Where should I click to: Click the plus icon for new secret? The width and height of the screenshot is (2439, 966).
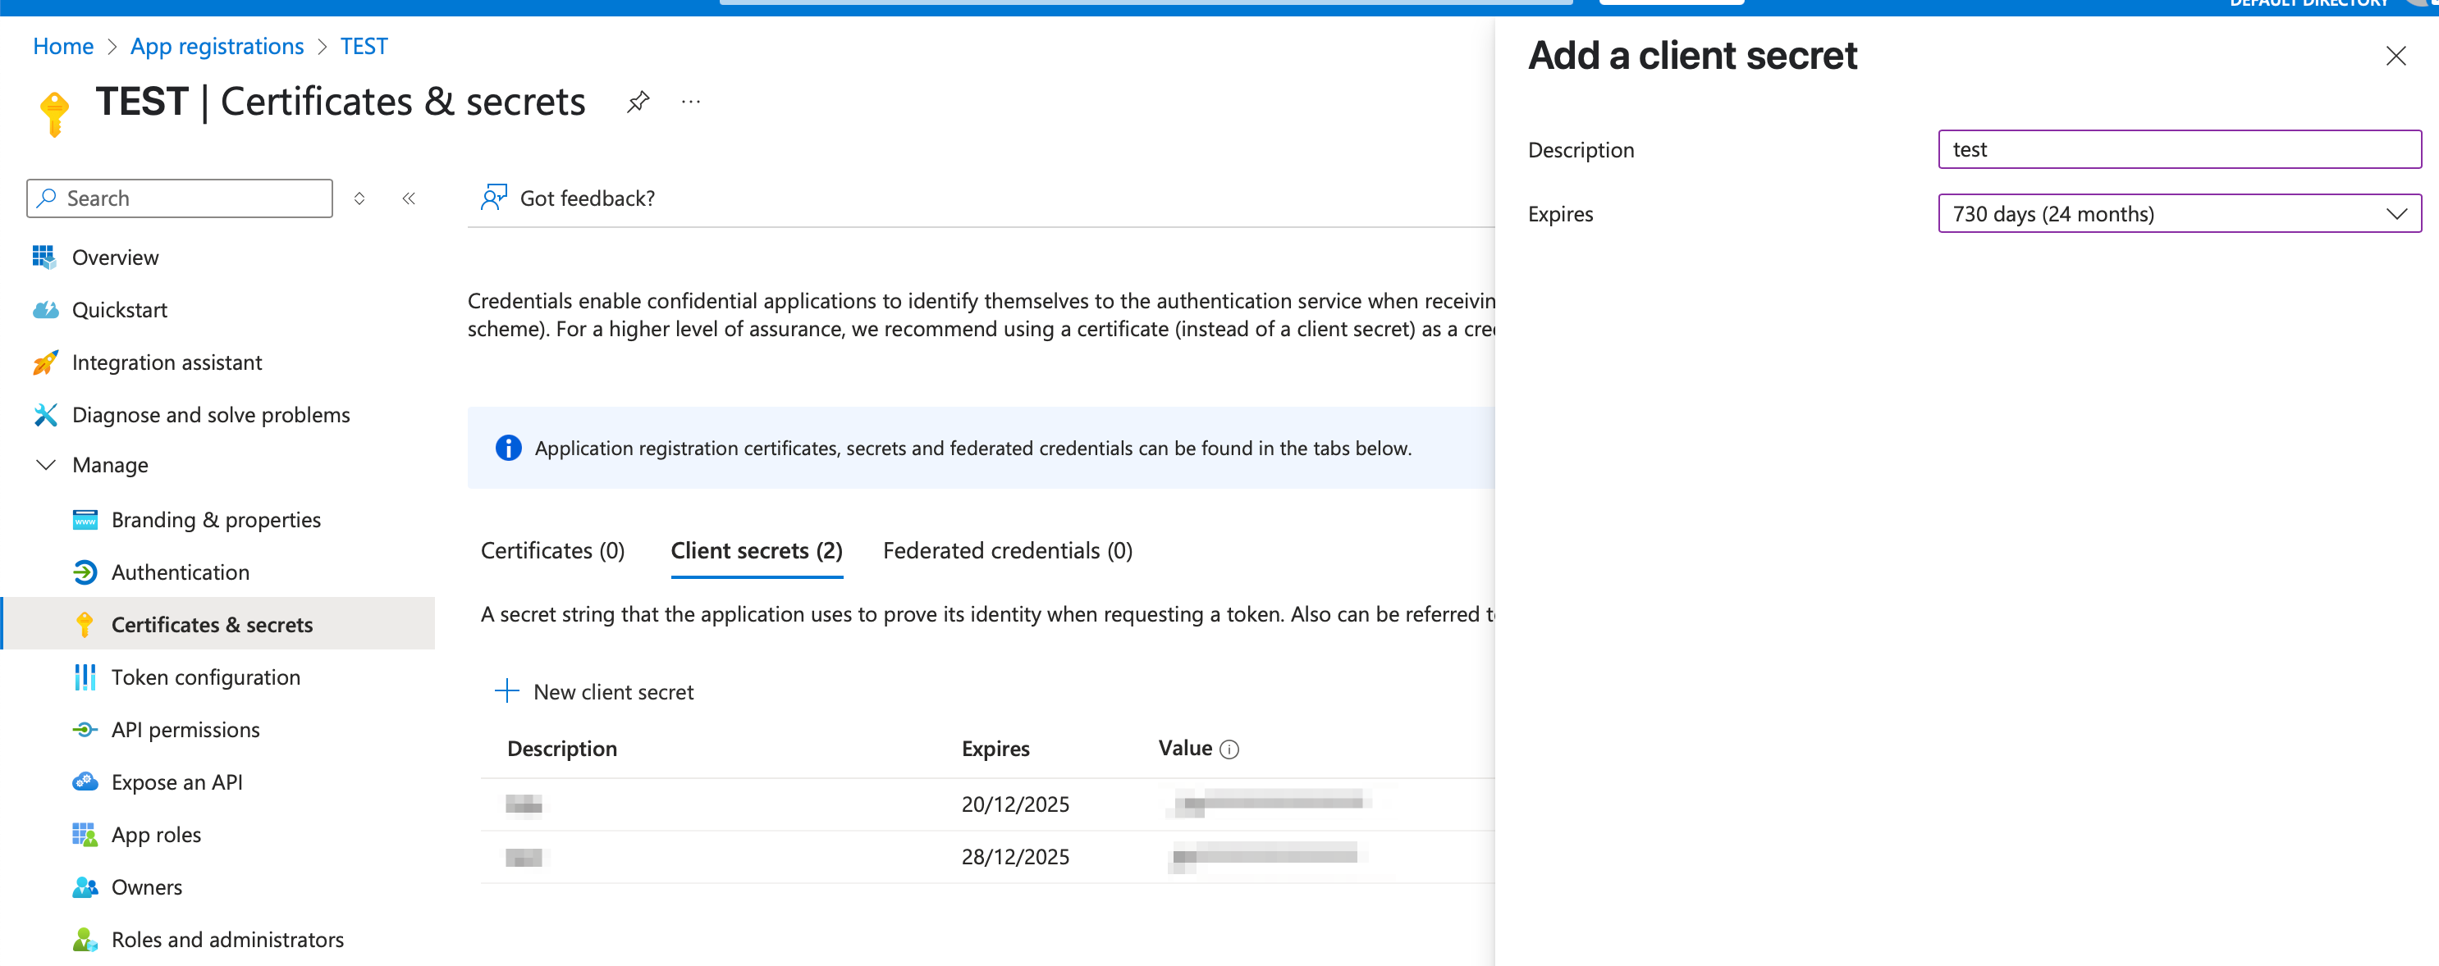(x=506, y=691)
